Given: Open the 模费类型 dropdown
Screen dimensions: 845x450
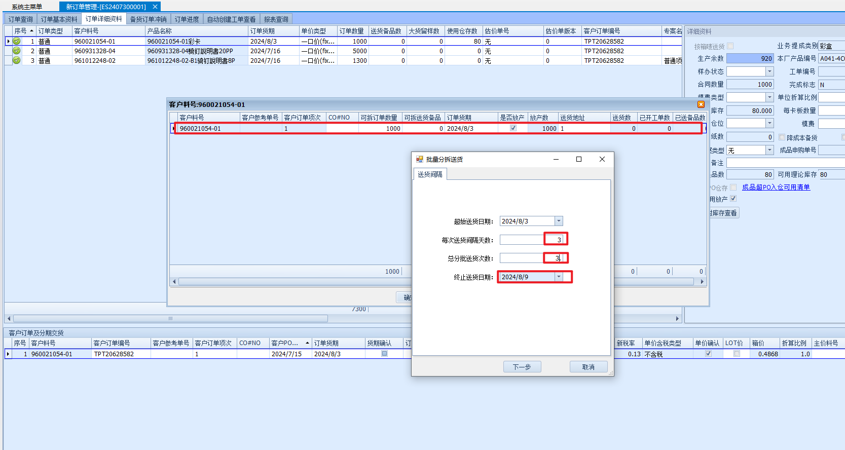Looking at the screenshot, I should click(769, 97).
